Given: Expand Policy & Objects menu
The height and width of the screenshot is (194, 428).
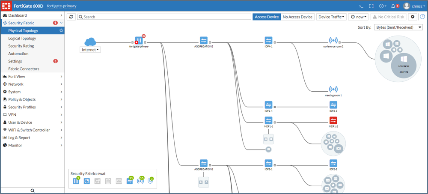Looking at the screenshot, I should coord(33,99).
